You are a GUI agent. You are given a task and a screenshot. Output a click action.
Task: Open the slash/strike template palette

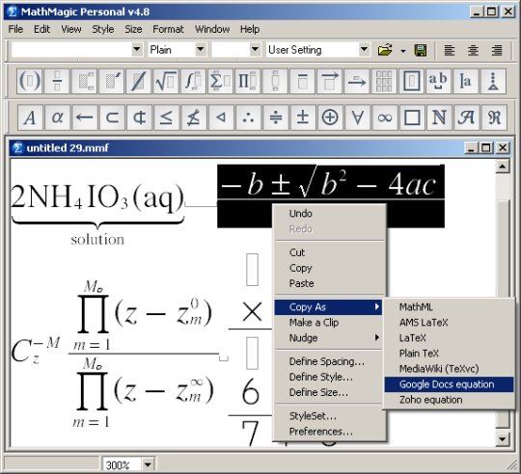(139, 81)
